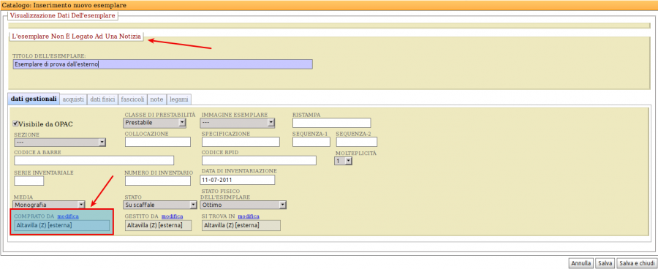The image size is (658, 269).
Task: Toggle the Visibile da OPAC checkbox
Action: click(x=16, y=124)
